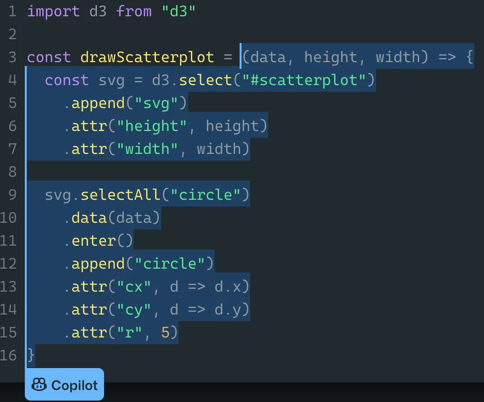Viewport: 484px width, 402px height.
Task: Click the number 5 radius value
Action: pyautogui.click(x=165, y=333)
